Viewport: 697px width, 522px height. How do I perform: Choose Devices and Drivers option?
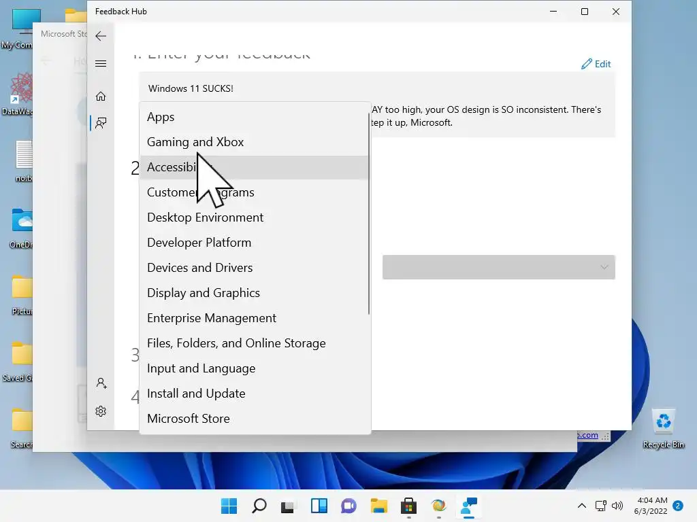[255, 268]
